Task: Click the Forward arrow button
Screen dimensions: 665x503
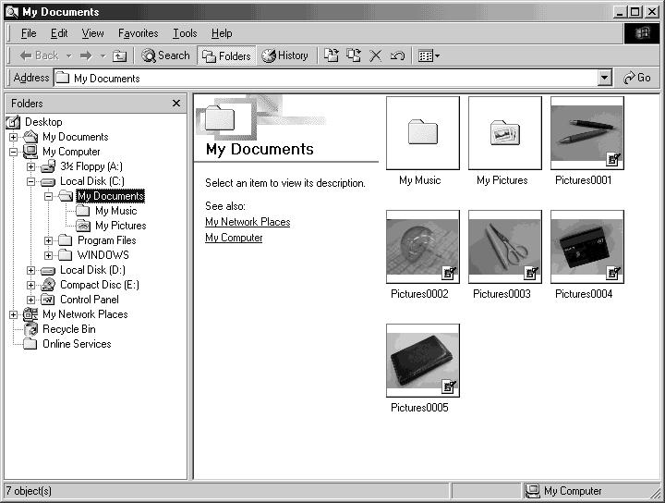Action: pos(86,55)
